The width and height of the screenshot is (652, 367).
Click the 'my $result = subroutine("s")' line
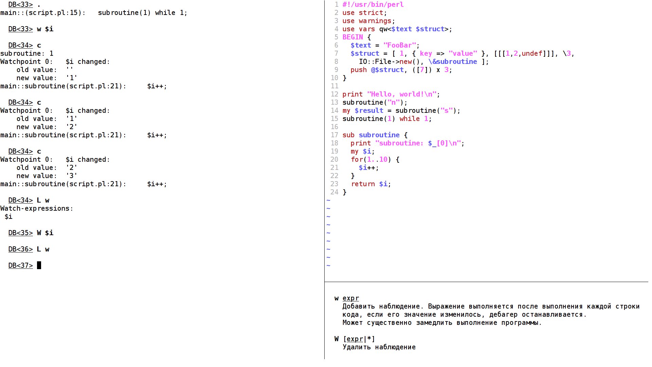(x=401, y=110)
